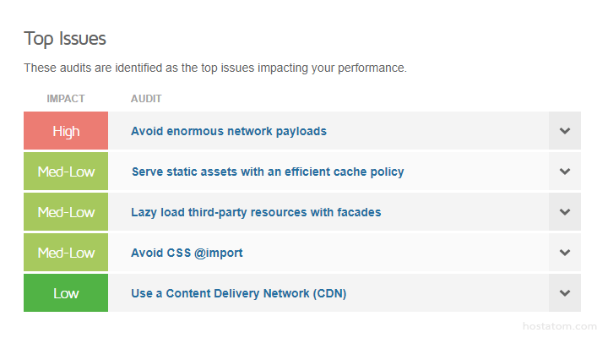This screenshot has width=608, height=338.
Task: Click the hostatom.com watermark
Action: [568, 324]
